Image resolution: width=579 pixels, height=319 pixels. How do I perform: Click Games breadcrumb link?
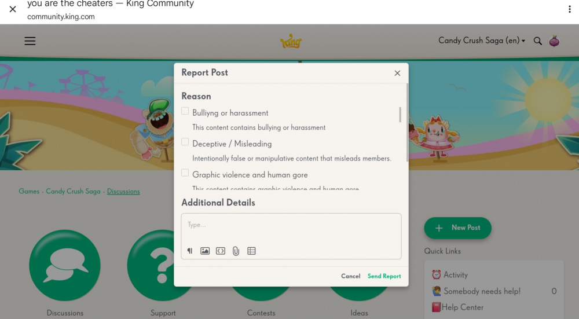[29, 191]
